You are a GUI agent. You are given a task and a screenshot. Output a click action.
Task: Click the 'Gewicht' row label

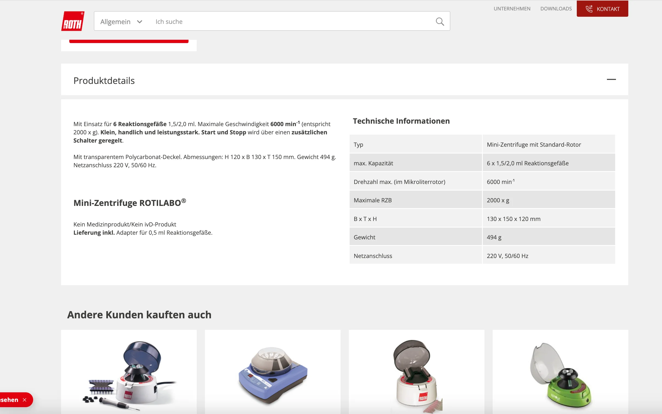pos(364,237)
